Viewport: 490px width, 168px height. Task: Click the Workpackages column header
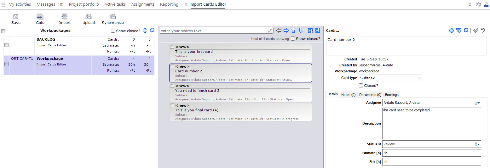click(55, 31)
